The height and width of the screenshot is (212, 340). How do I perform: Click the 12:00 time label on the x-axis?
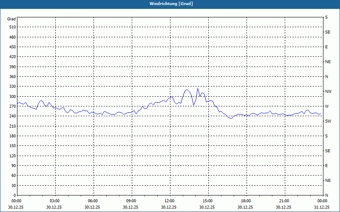point(169,201)
